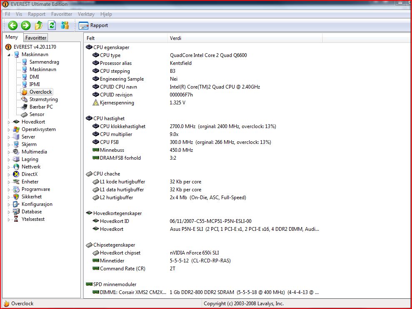
Task: Open the Rapport toolbar button
Action: click(93, 25)
